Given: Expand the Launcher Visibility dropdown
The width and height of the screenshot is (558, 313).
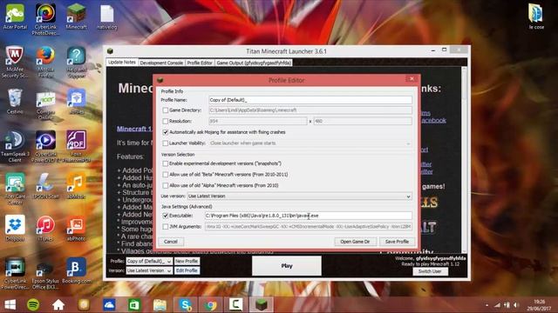Looking at the screenshot, I should tap(310, 143).
